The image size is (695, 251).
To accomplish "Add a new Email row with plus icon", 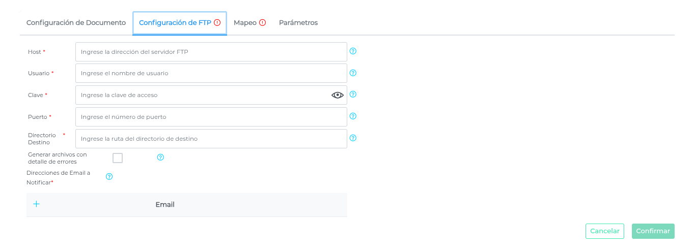I will point(37,204).
